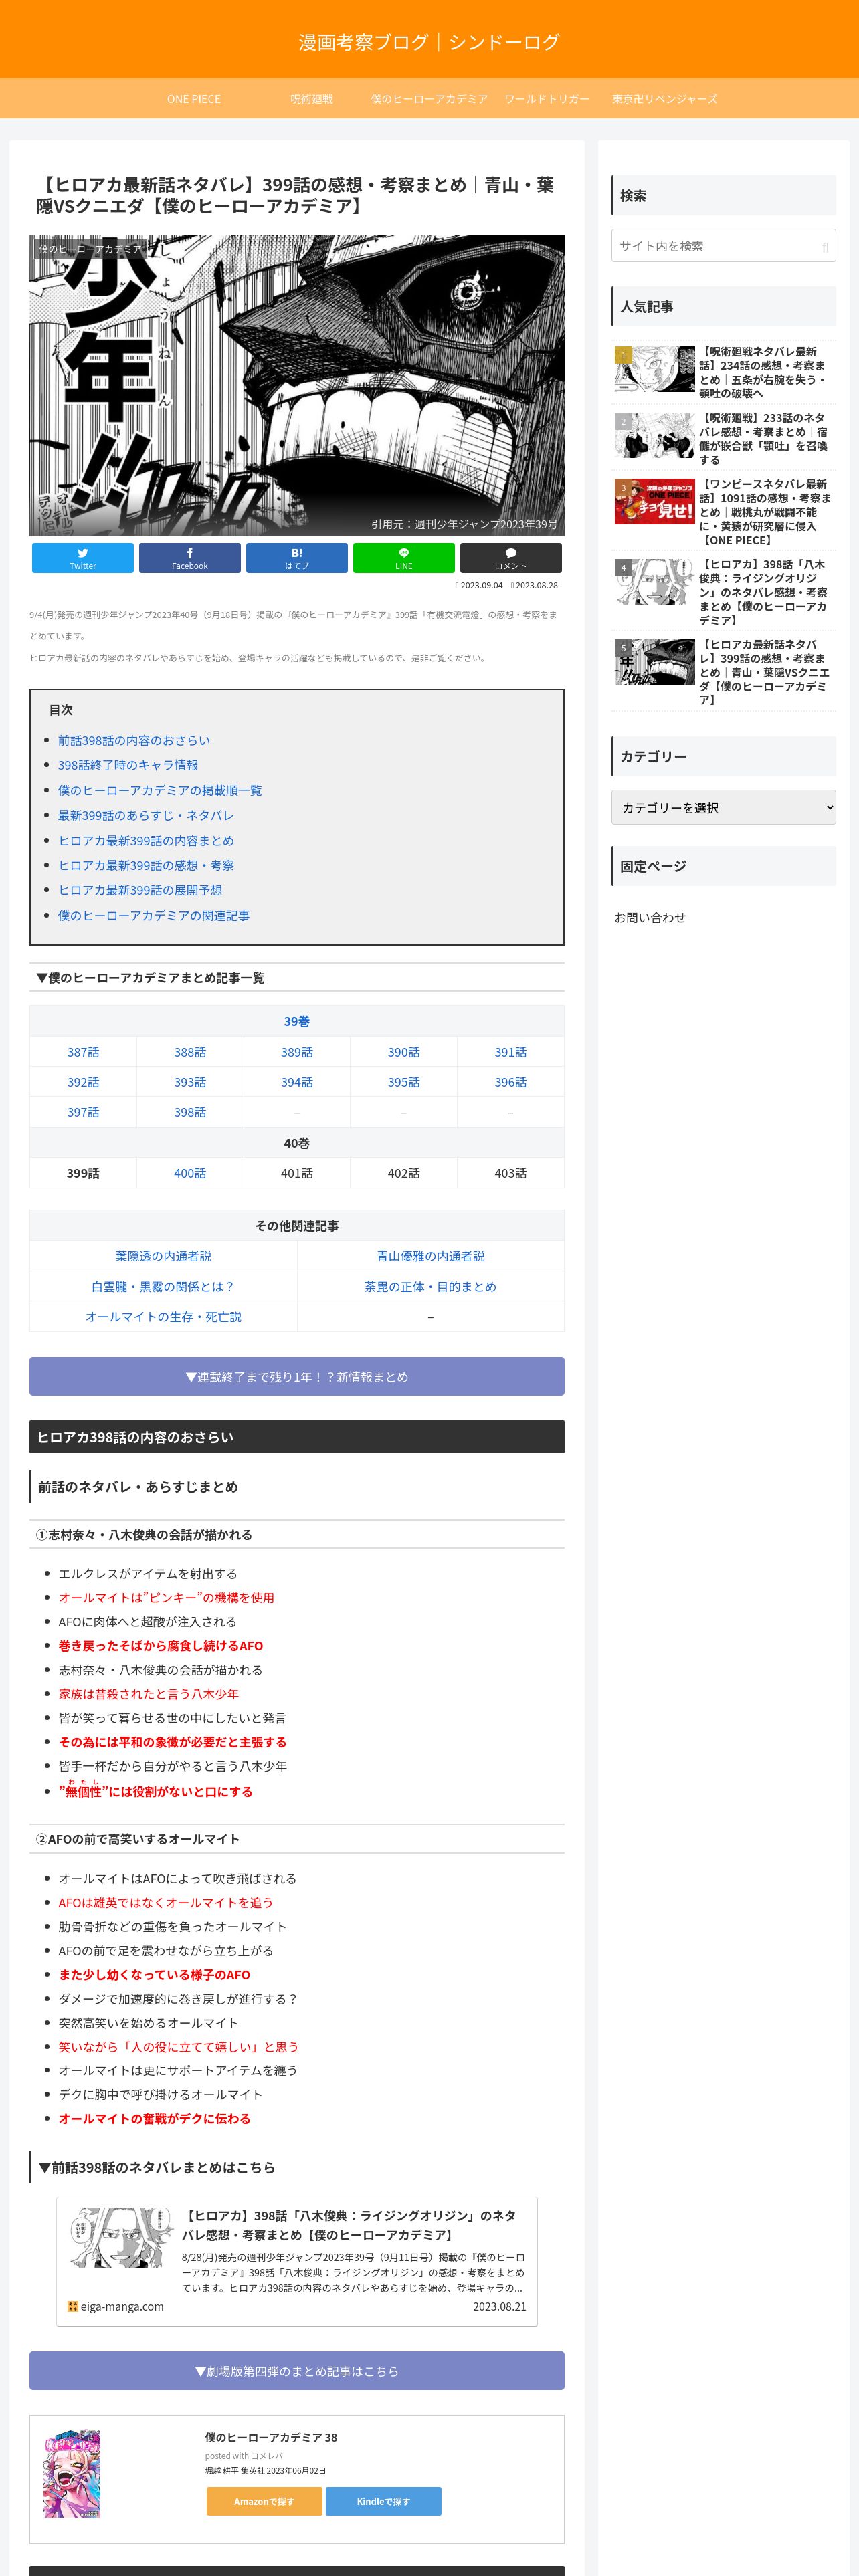
Task: Jump to 僕のヒーローアカデミアの掲載順一覧
Action: pyautogui.click(x=160, y=790)
